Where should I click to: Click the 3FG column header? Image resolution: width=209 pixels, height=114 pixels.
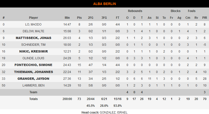[104, 18]
